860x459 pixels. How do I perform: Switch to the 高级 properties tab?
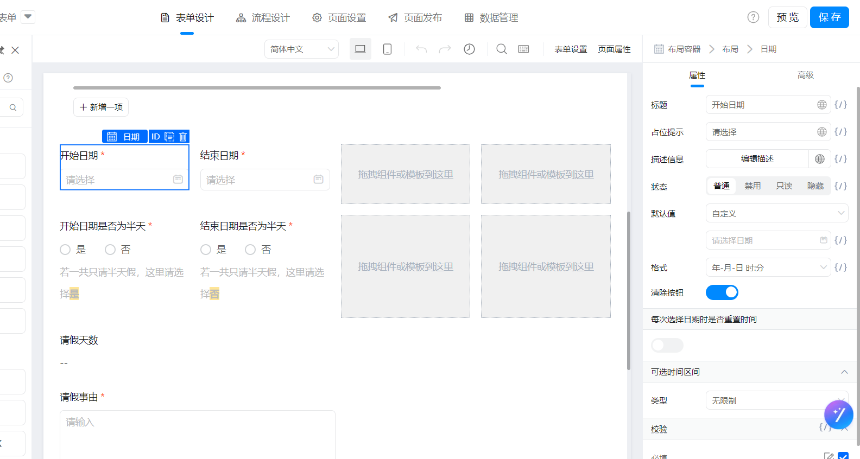coord(806,75)
